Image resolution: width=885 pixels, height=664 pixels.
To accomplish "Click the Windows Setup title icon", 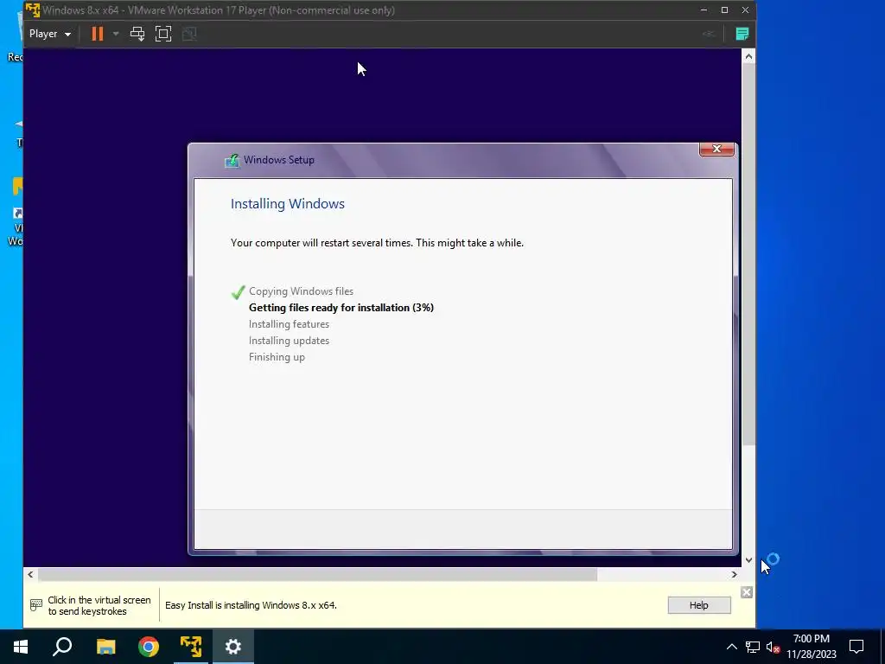I will [x=232, y=160].
